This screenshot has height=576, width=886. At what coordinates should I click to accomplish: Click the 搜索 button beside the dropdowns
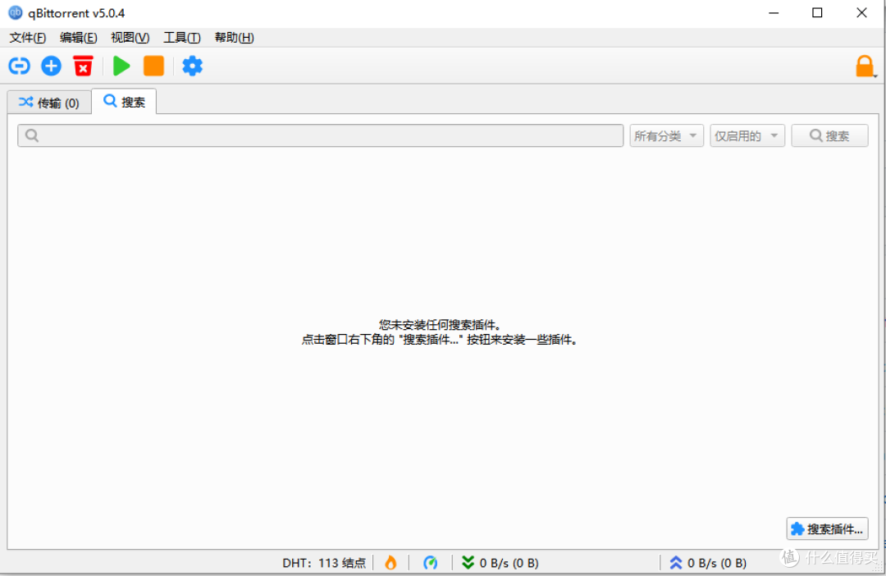[x=829, y=135]
